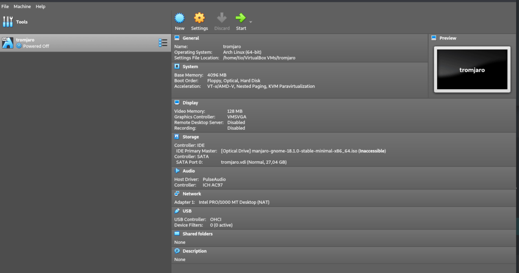Click the USB section icon
Image resolution: width=519 pixels, height=273 pixels.
[177, 211]
